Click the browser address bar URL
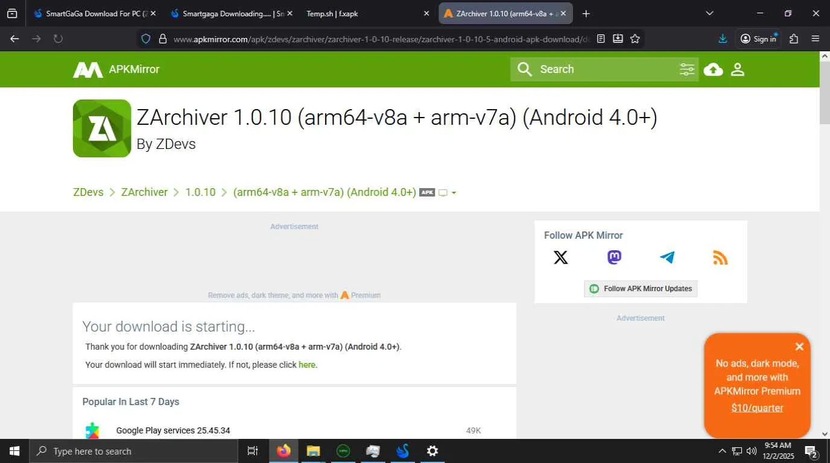 pyautogui.click(x=381, y=39)
